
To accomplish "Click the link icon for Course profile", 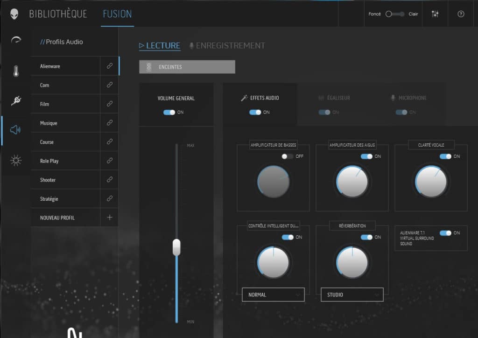I will (109, 142).
